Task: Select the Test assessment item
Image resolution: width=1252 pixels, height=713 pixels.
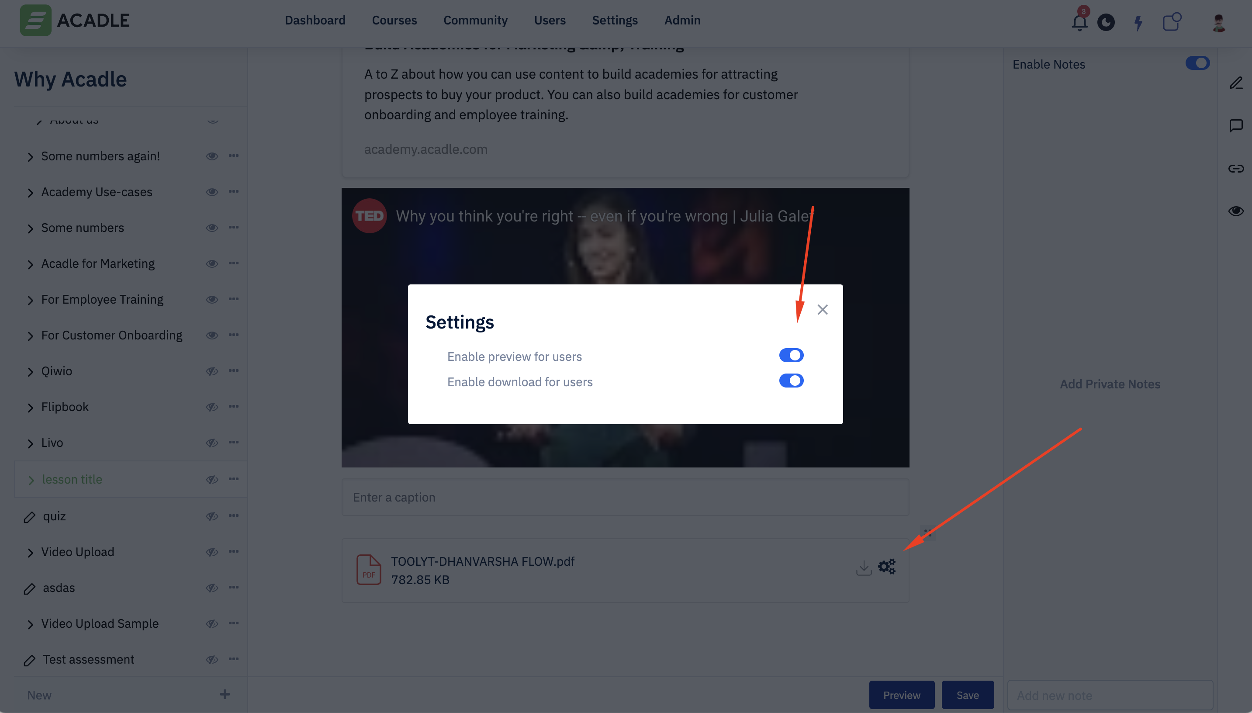Action: click(88, 659)
